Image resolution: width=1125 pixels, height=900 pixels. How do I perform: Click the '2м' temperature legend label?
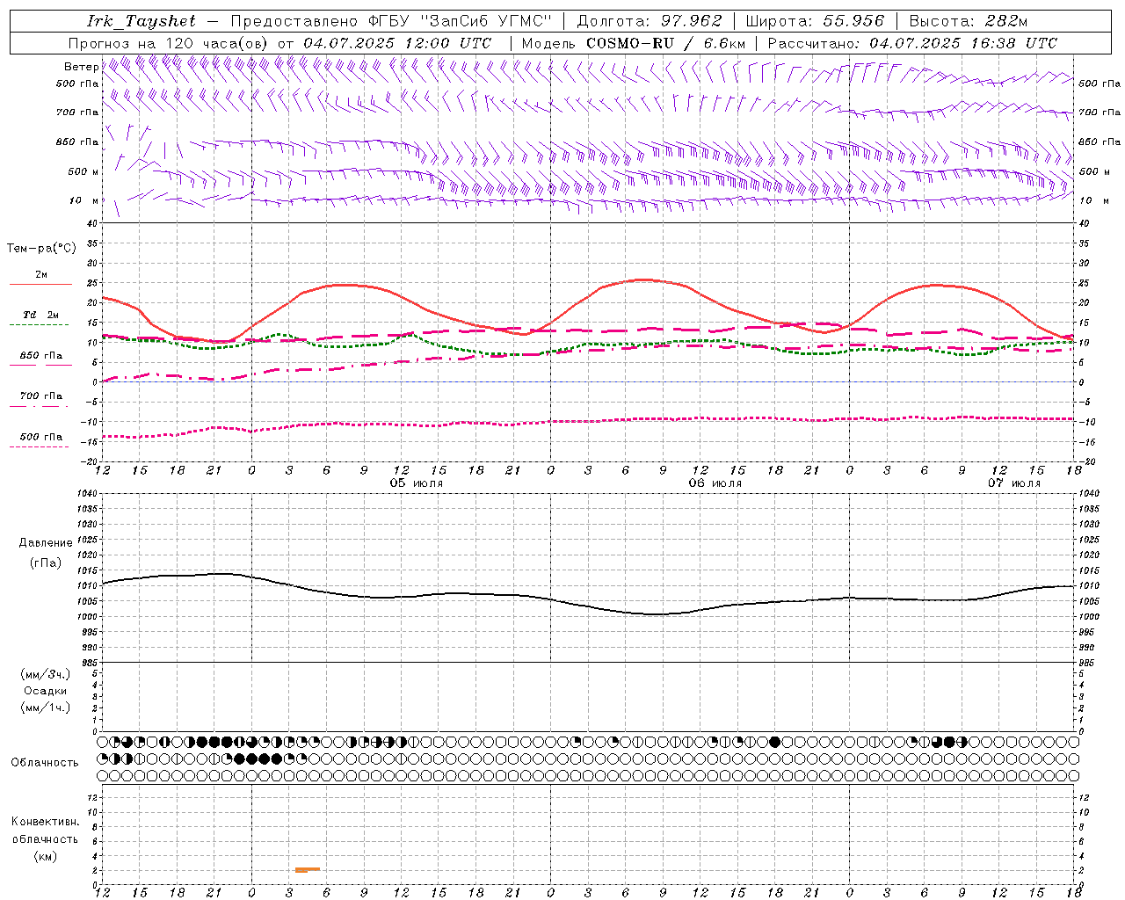[x=41, y=275]
